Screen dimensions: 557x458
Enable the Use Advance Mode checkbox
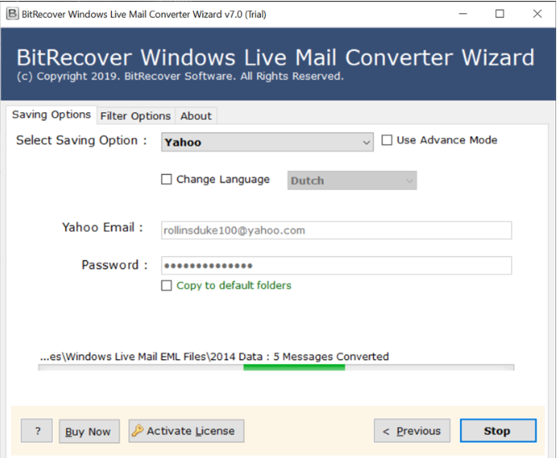(387, 141)
